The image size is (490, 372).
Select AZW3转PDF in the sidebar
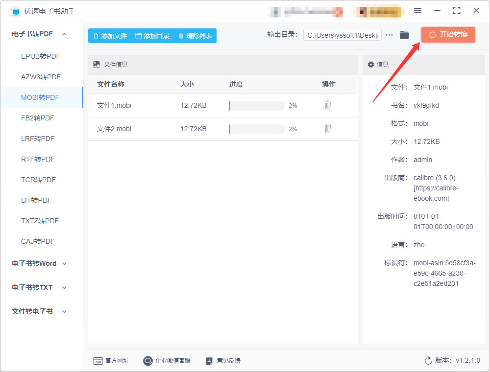[41, 77]
